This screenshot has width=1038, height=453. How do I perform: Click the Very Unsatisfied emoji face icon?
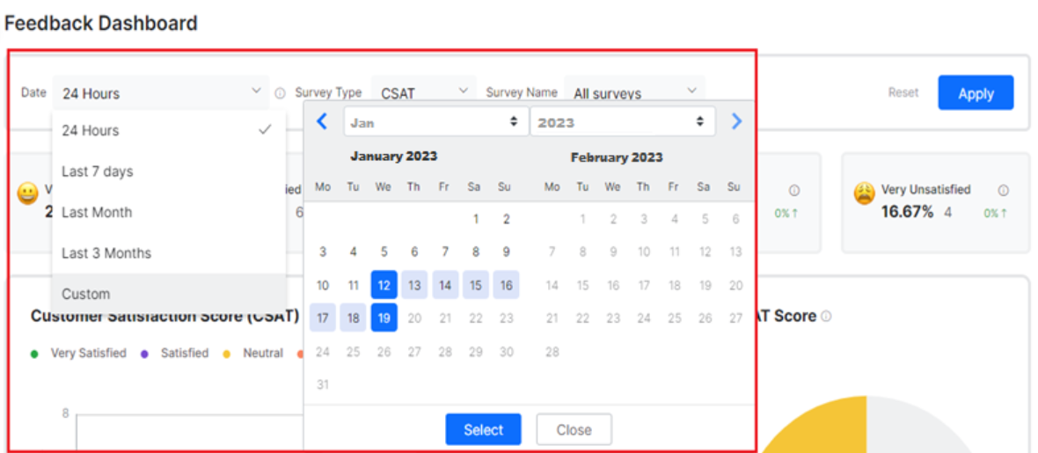click(865, 194)
